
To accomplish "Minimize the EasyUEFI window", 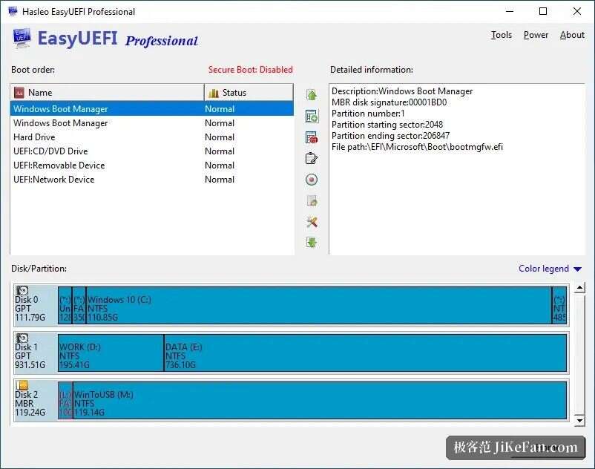I will (510, 11).
